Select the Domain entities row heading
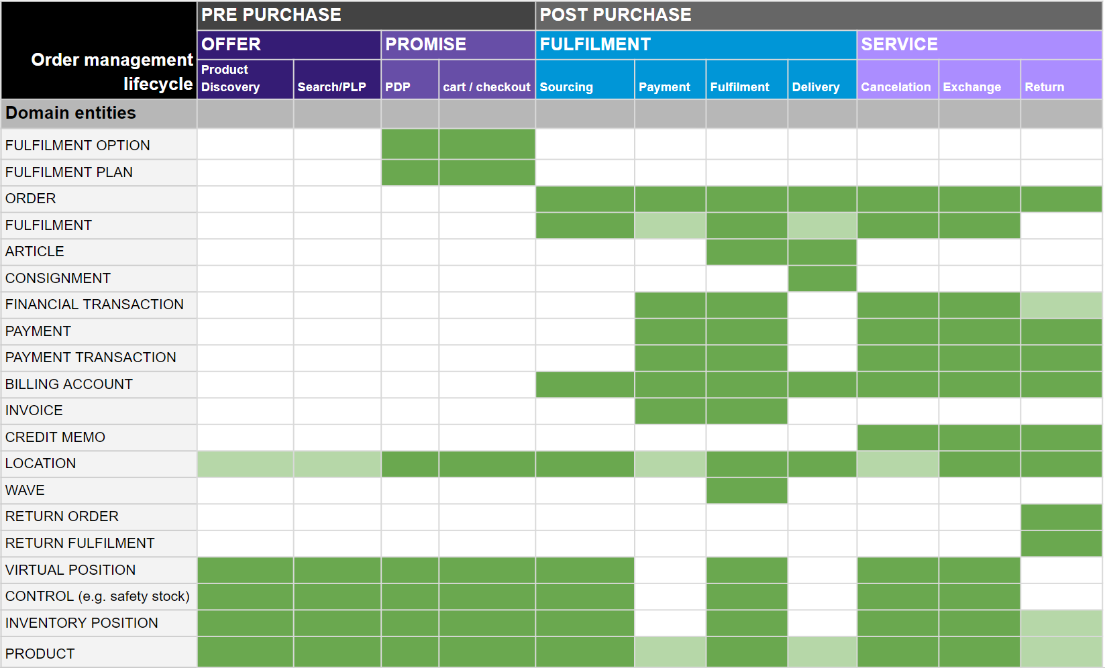Screen dimensions: 1105x668 pos(99,113)
